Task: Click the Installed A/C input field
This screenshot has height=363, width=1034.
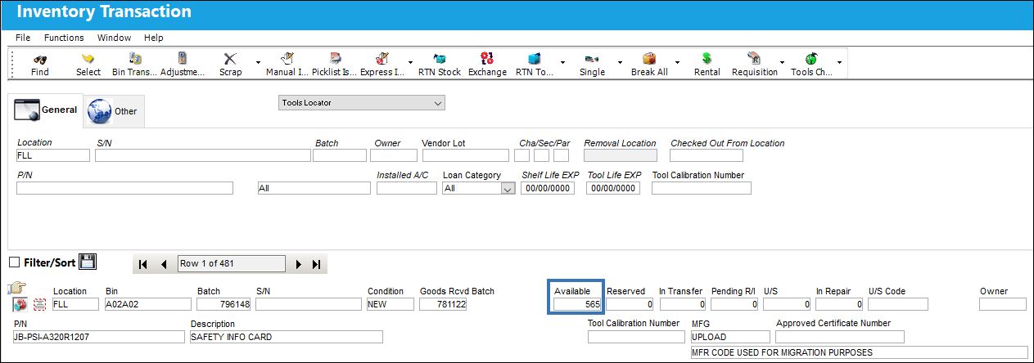Action: 407,188
